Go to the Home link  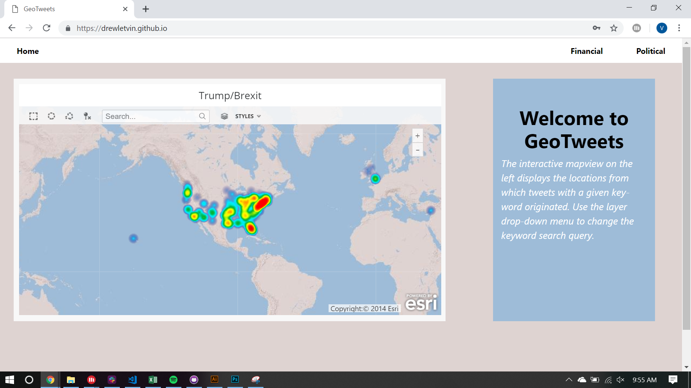pos(28,51)
